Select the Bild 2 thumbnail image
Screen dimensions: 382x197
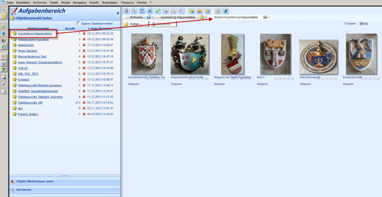tap(275, 54)
